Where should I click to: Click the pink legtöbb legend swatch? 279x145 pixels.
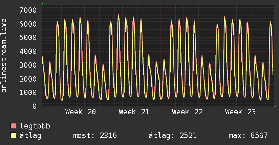(x=13, y=126)
